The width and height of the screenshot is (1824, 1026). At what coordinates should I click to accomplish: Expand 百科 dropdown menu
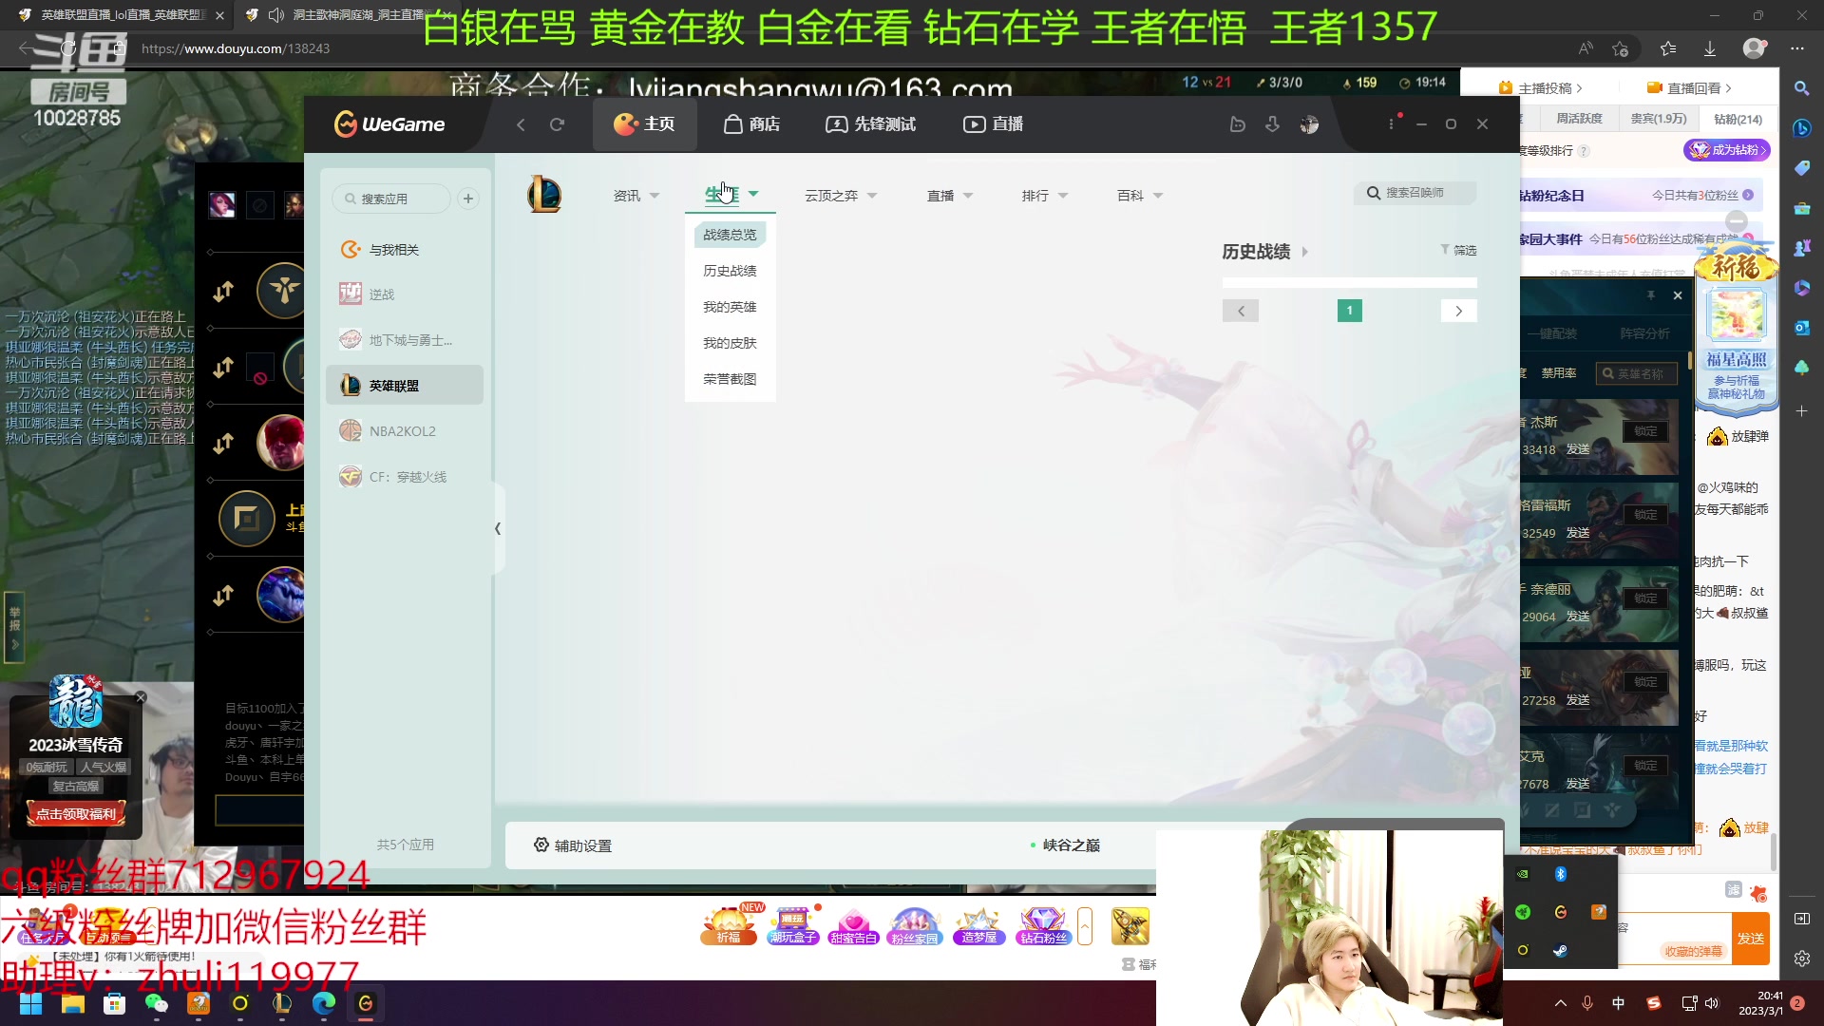(x=1140, y=196)
